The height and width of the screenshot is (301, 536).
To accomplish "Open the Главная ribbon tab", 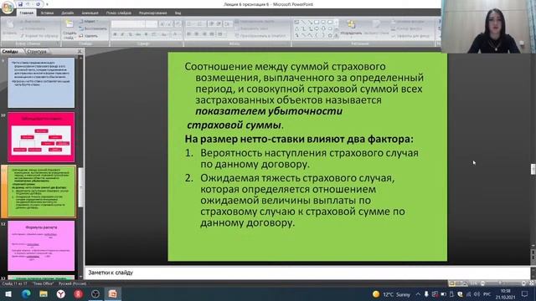I will (26, 13).
